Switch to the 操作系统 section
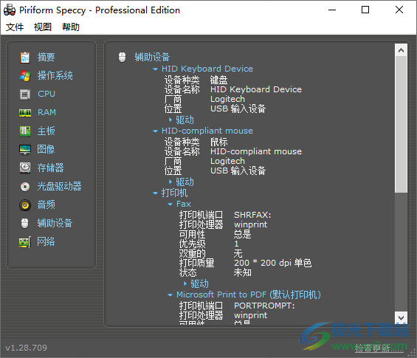Screen dimensions: 417x358 (55, 75)
